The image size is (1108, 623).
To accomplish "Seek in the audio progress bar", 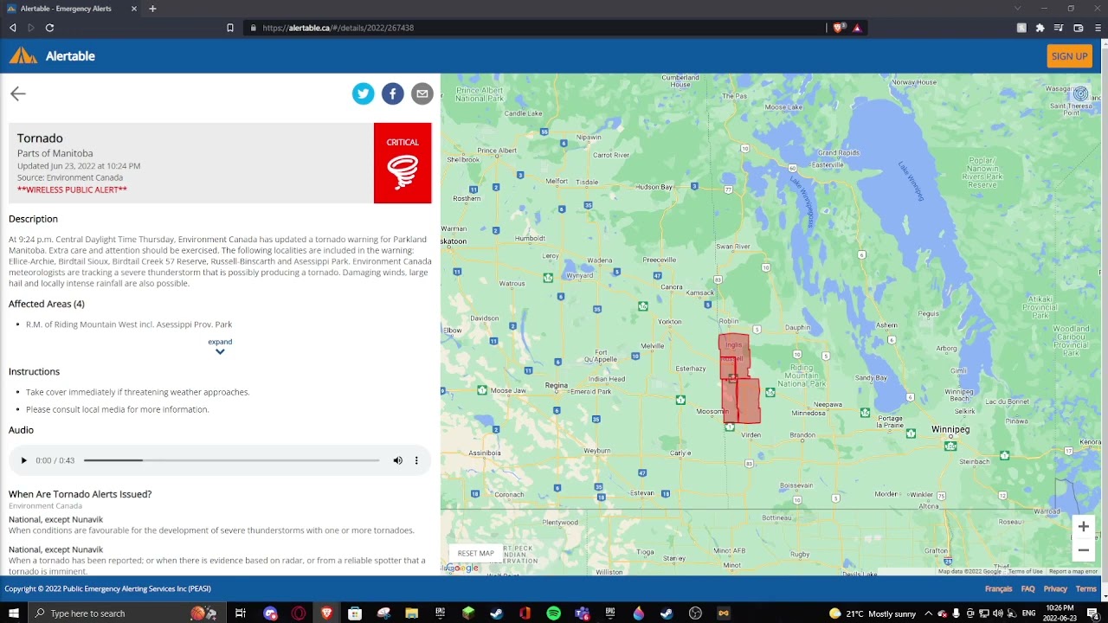I will pyautogui.click(x=231, y=460).
